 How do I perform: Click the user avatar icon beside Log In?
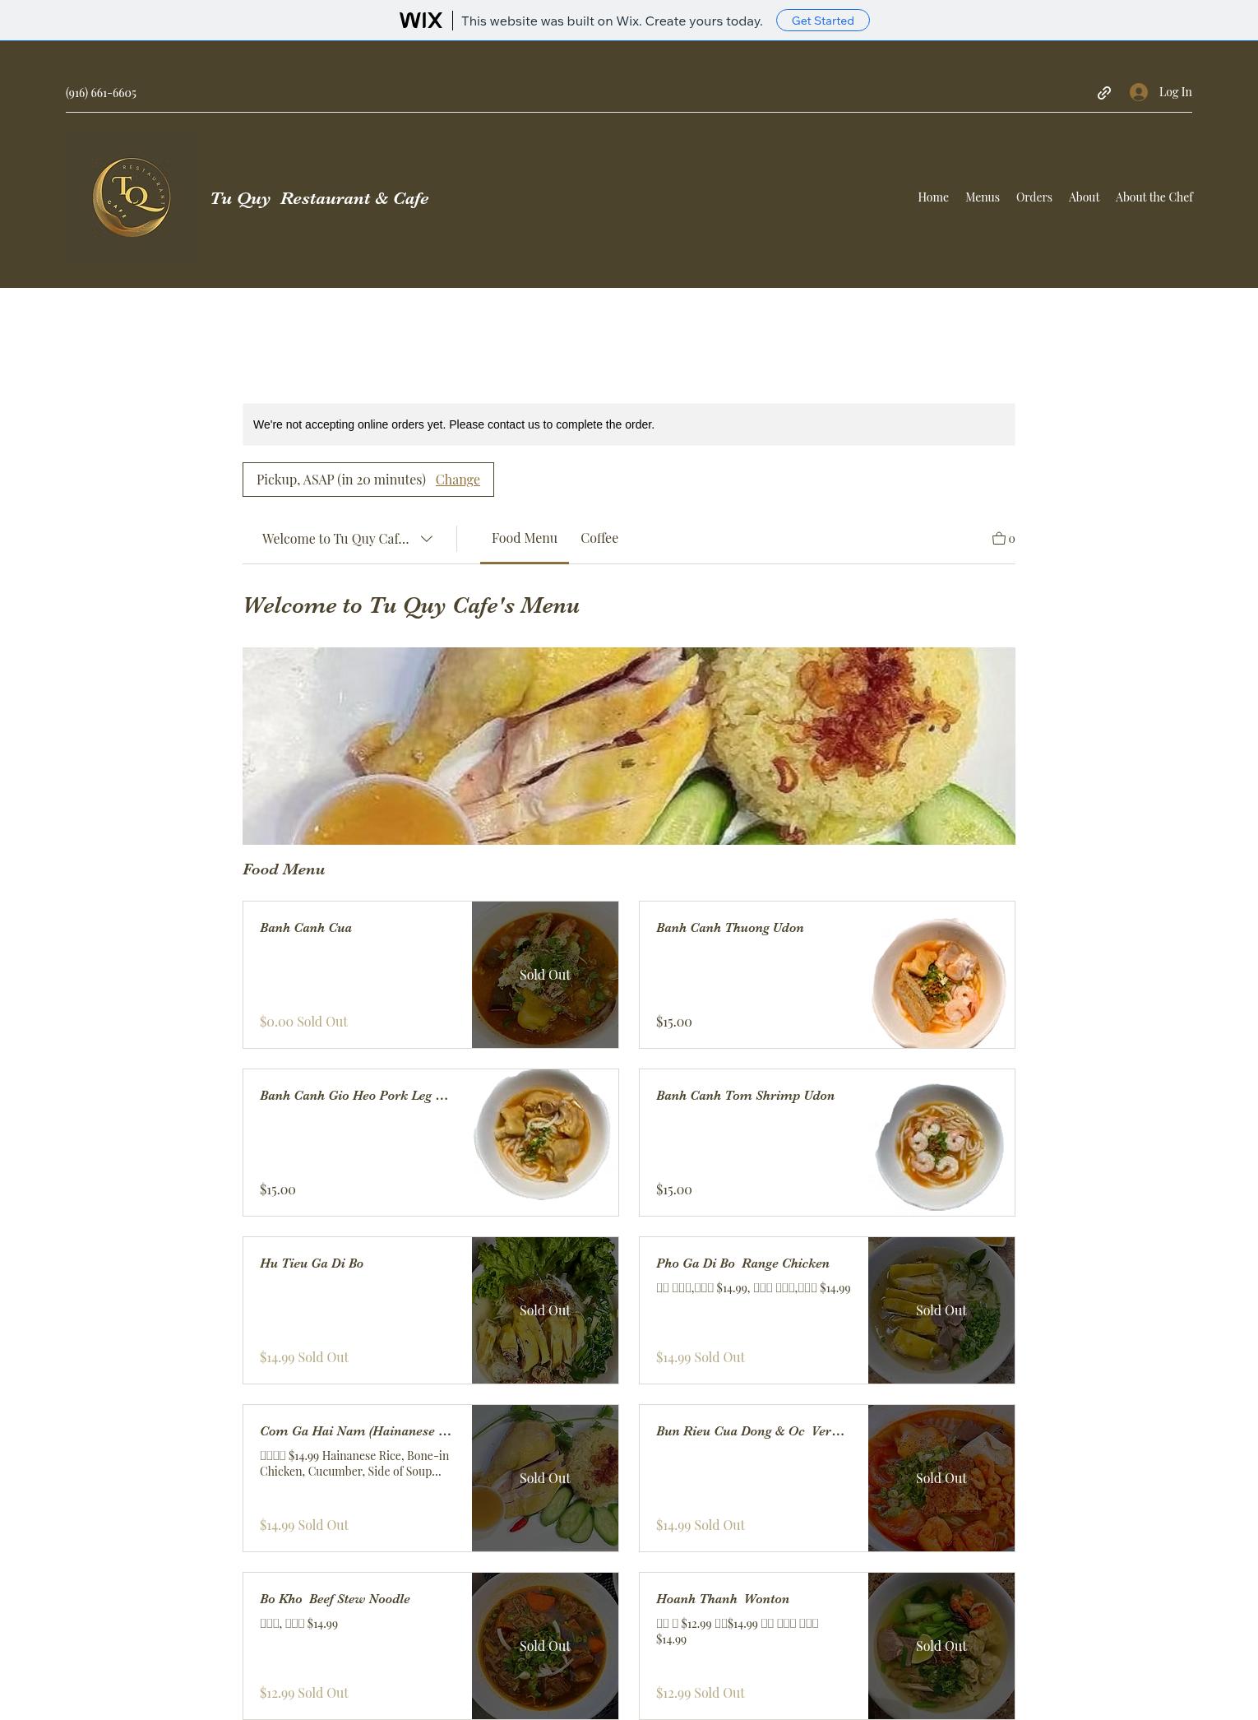(x=1139, y=92)
